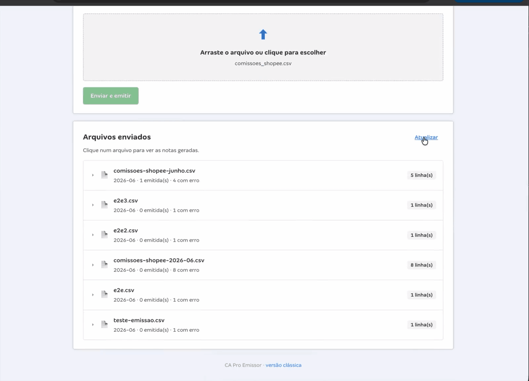Expand the comissoes-shopee-2026-06.csv row arrow
529x381 pixels.
pos(93,265)
